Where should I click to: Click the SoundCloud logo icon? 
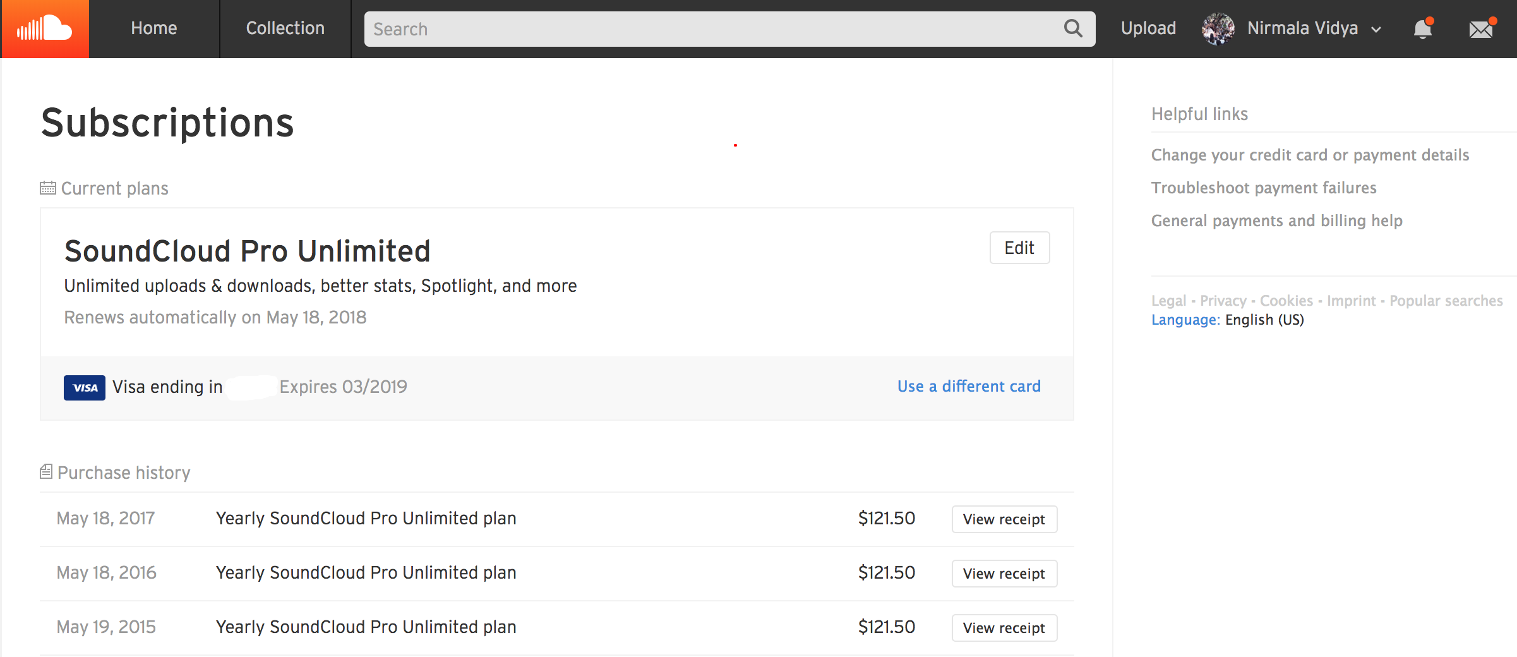point(45,28)
